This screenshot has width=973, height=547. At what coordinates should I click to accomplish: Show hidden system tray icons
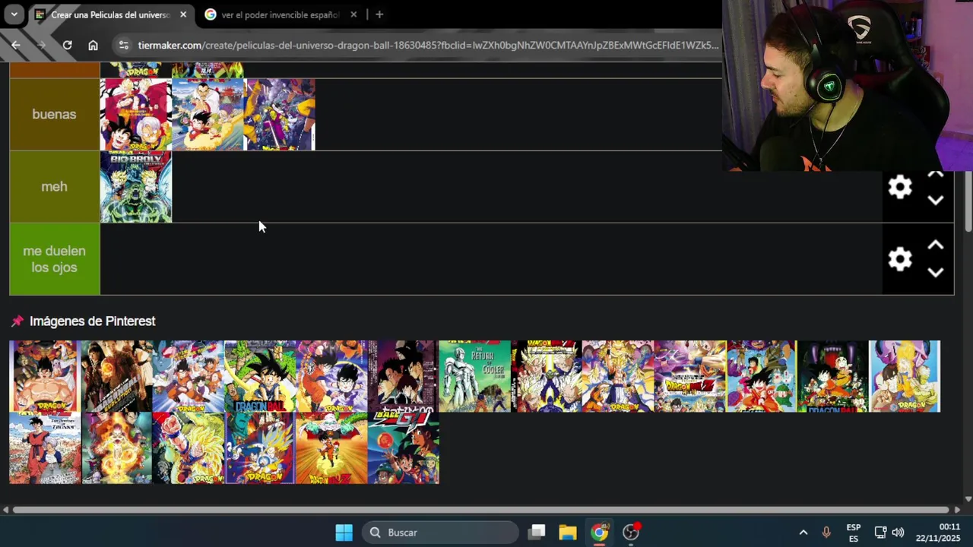(803, 533)
